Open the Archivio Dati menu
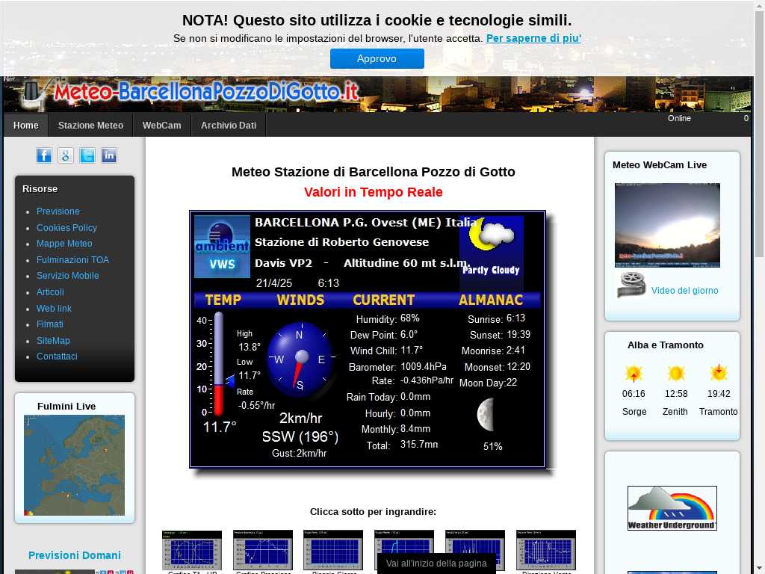This screenshot has width=765, height=574. coord(229,126)
